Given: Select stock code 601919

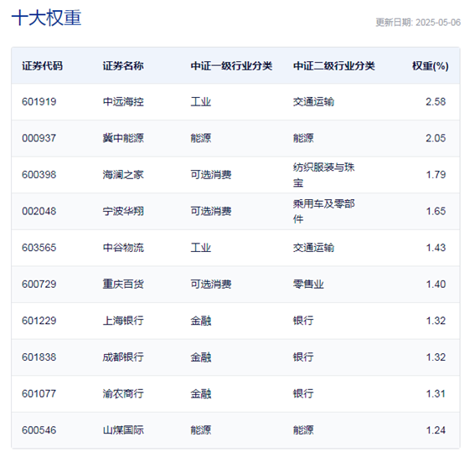Looking at the screenshot, I should (x=39, y=102).
